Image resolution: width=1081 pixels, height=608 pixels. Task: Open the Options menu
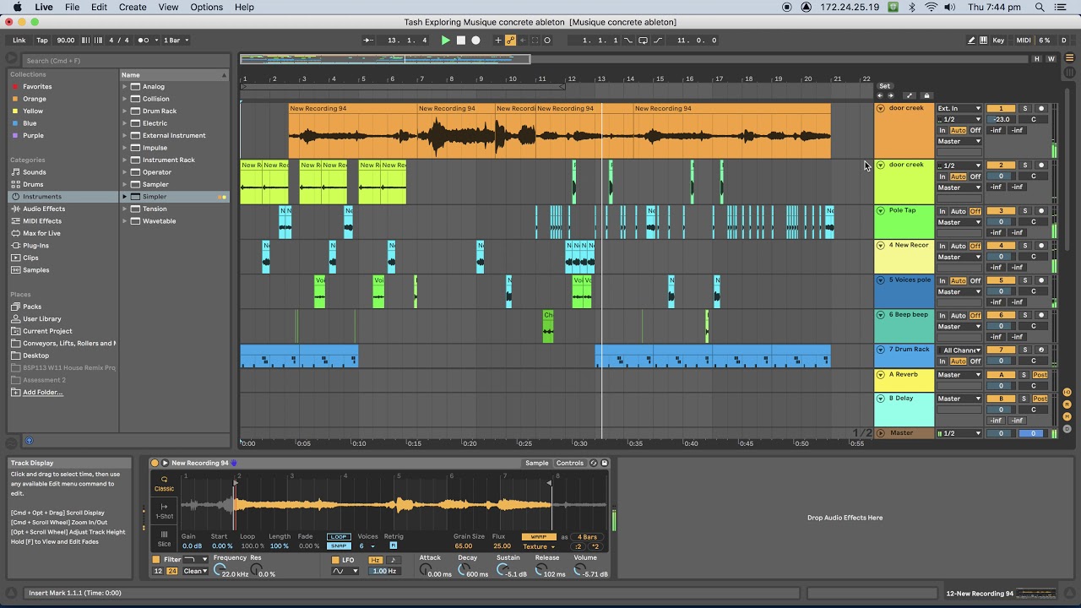click(x=206, y=7)
